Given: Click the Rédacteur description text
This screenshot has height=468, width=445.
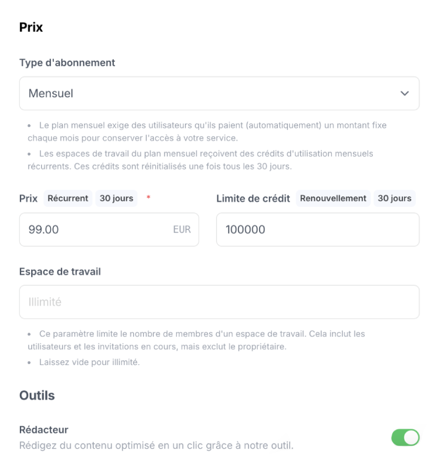Looking at the screenshot, I should pos(156,445).
